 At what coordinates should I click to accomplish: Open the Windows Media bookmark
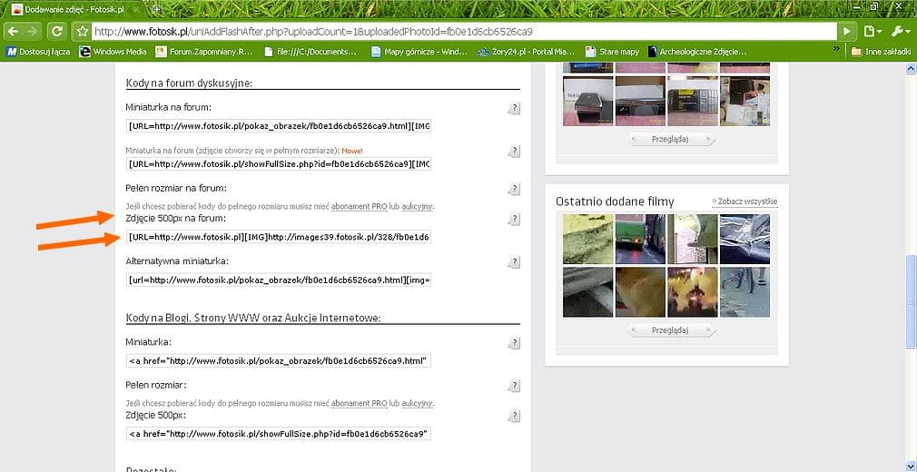[x=113, y=52]
